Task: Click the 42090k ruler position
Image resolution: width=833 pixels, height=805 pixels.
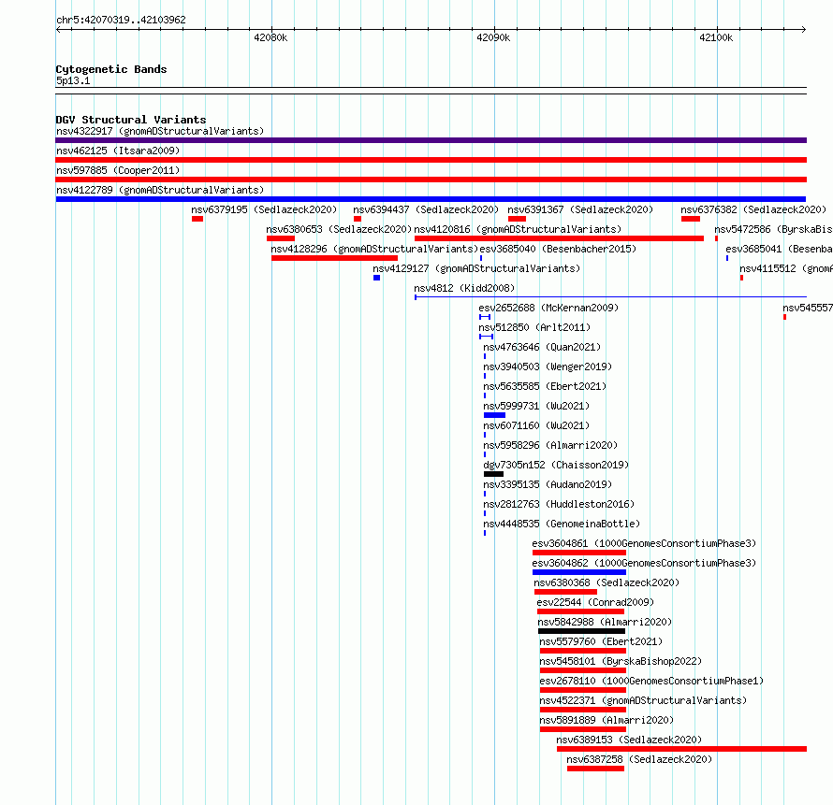Action: tap(493, 37)
